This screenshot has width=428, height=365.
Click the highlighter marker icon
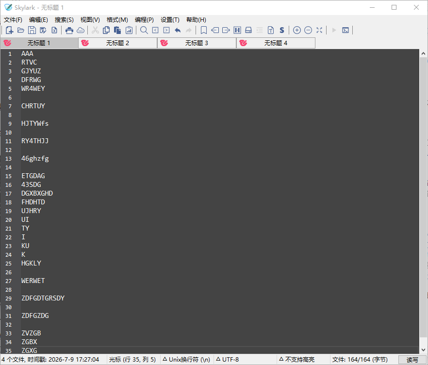248,30
